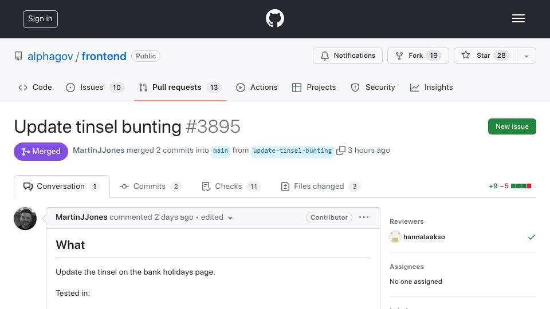Screen dimensions: 550x309
Task: Click the Assignees heading
Action: (x=407, y=267)
